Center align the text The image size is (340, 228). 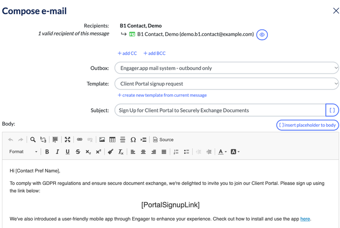click(x=143, y=151)
